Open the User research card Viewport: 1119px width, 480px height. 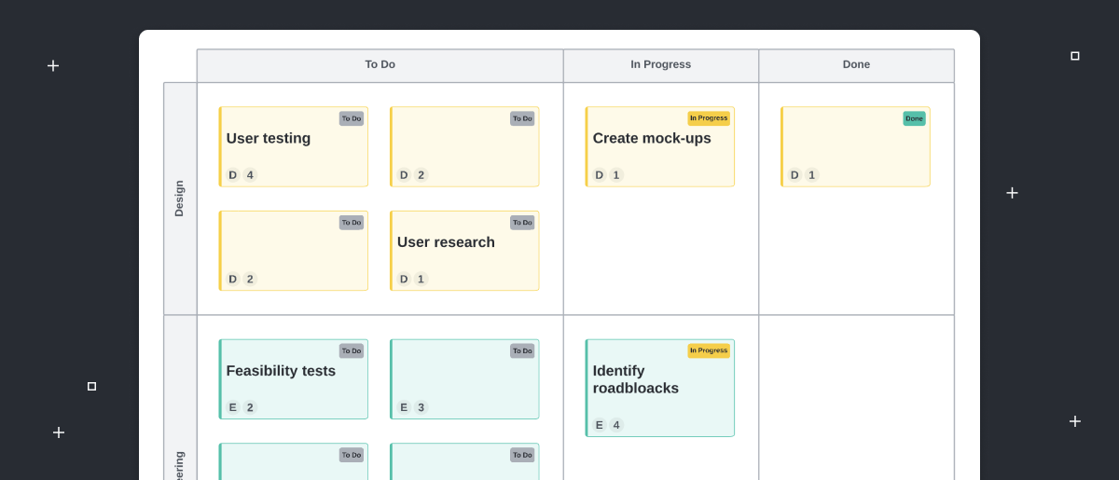tap(464, 251)
